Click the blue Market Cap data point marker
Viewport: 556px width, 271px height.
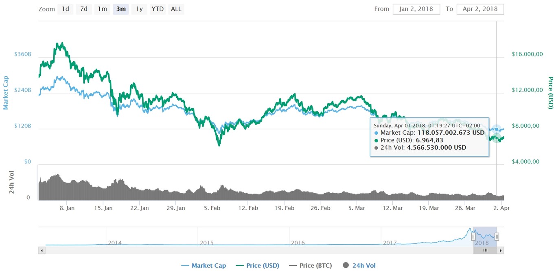click(x=497, y=129)
